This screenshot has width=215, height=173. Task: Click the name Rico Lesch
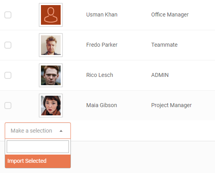pyautogui.click(x=100, y=75)
